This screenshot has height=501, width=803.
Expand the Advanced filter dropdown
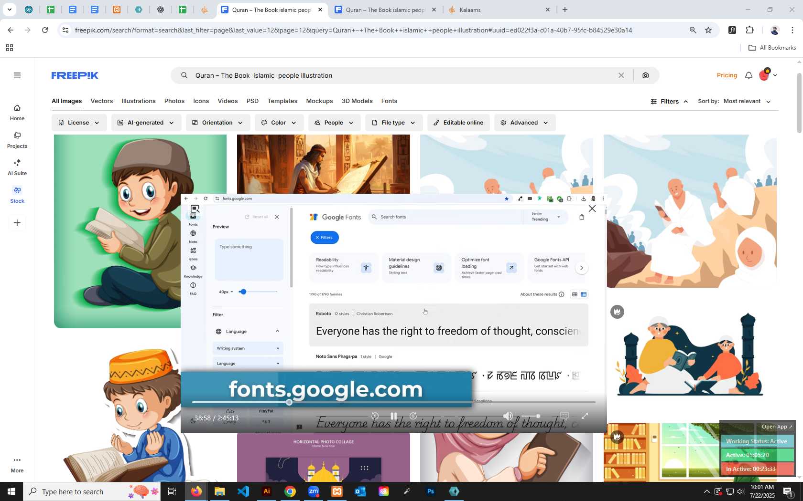(x=525, y=123)
